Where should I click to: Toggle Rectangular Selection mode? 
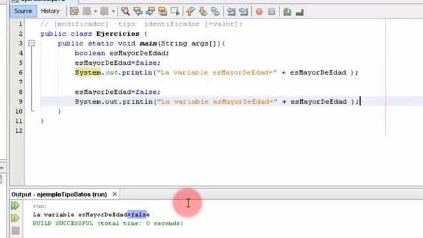click(175, 11)
